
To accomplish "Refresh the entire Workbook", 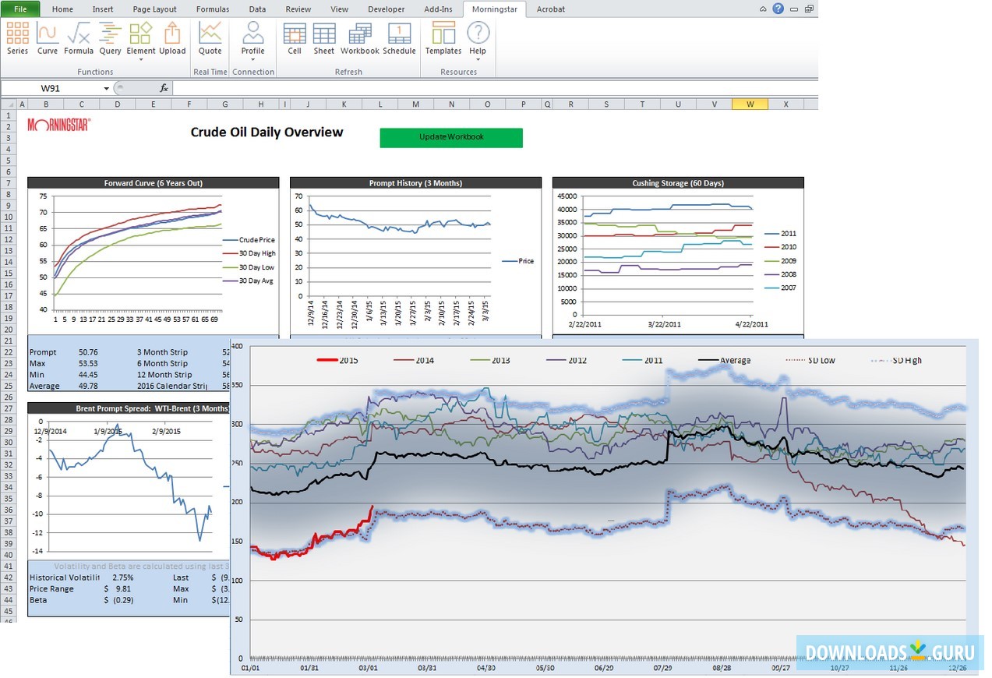I will coord(358,41).
